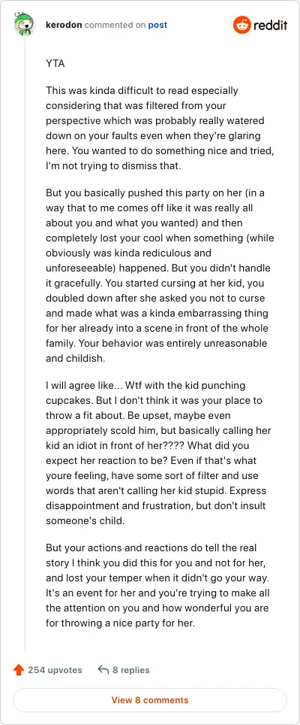Click the phrase "someone's child." in comment
The width and height of the screenshot is (300, 725).
78,520
